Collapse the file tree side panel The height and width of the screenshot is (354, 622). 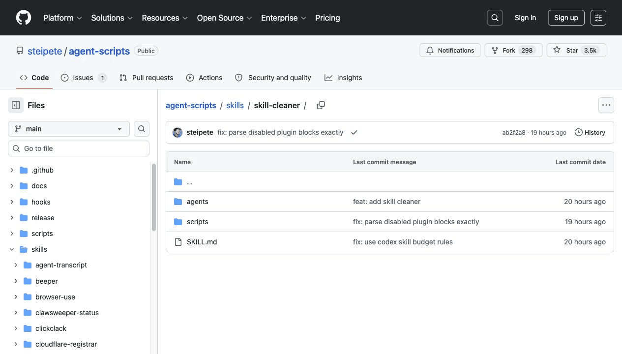(16, 105)
